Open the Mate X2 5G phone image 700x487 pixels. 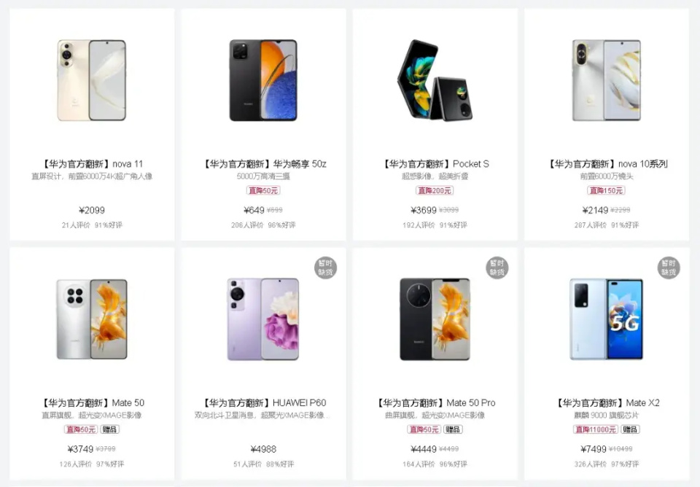(606, 319)
